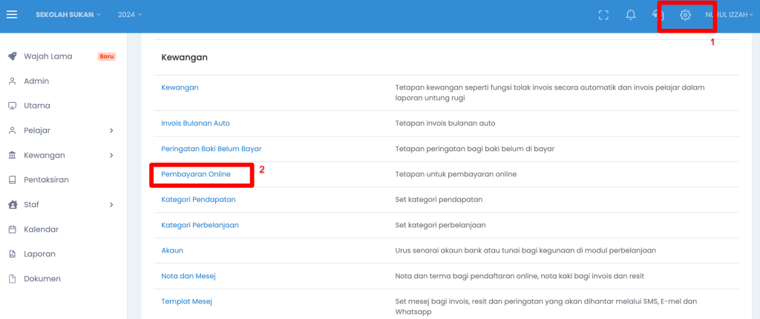The image size is (760, 319).
Task: Click 'Set kategori perbelanjaan' description
Action: coord(441,225)
